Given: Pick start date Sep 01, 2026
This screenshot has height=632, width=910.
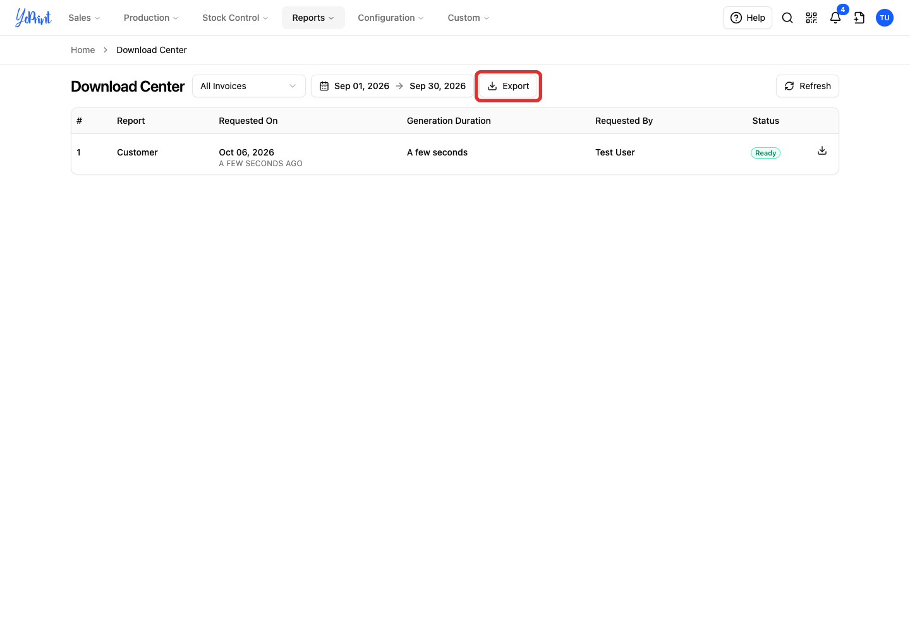Looking at the screenshot, I should coord(361,86).
